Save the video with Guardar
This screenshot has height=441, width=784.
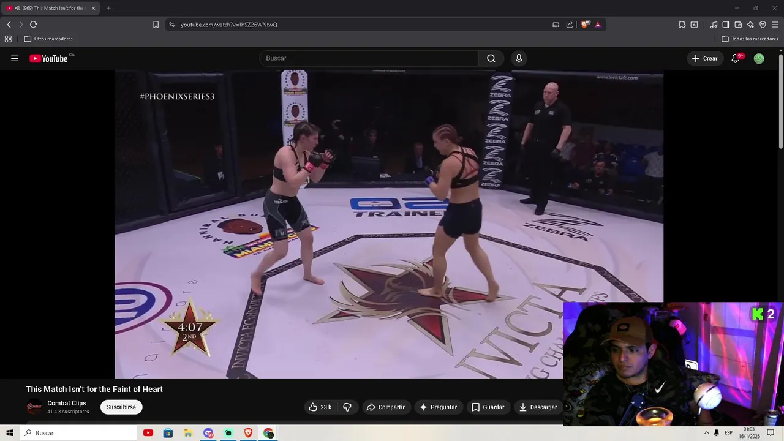pos(488,407)
